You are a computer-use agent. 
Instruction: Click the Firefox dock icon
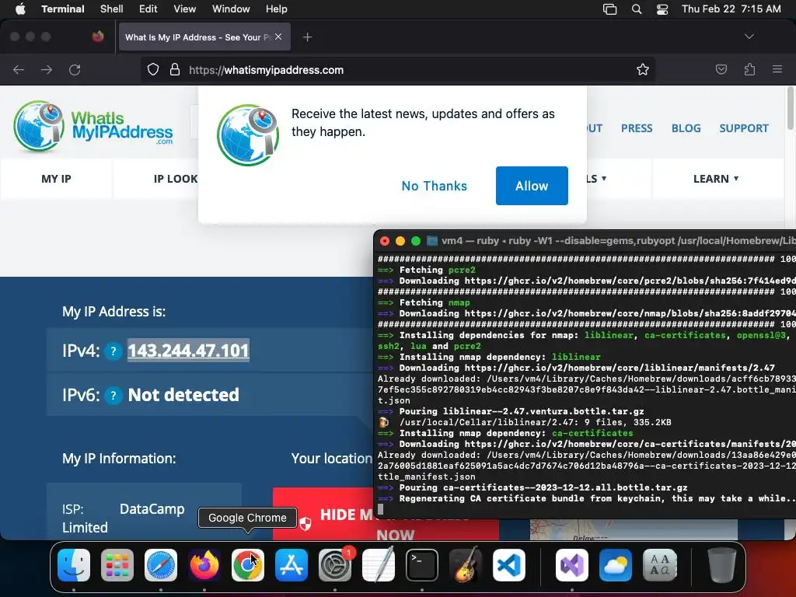coord(204,565)
